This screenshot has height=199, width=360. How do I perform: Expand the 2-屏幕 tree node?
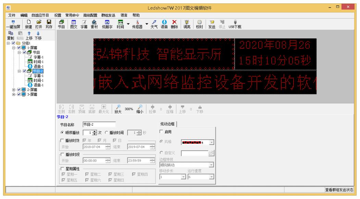tap(14, 90)
